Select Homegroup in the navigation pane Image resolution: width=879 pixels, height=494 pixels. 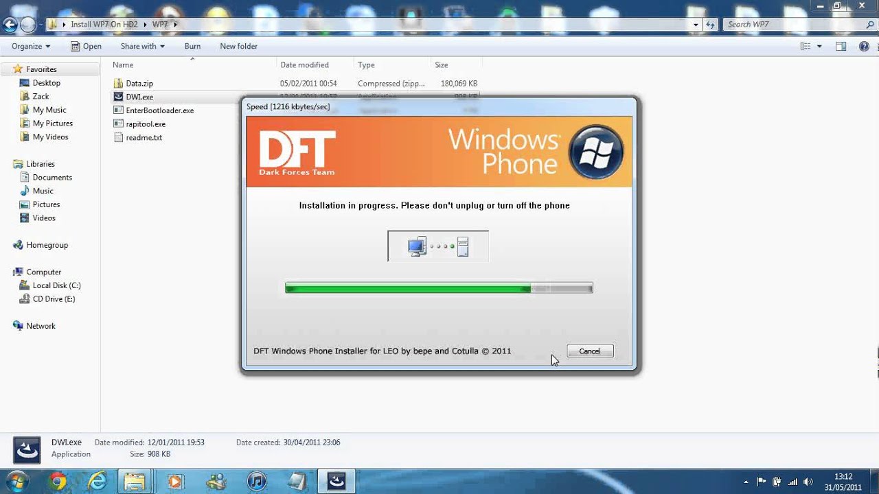point(47,245)
